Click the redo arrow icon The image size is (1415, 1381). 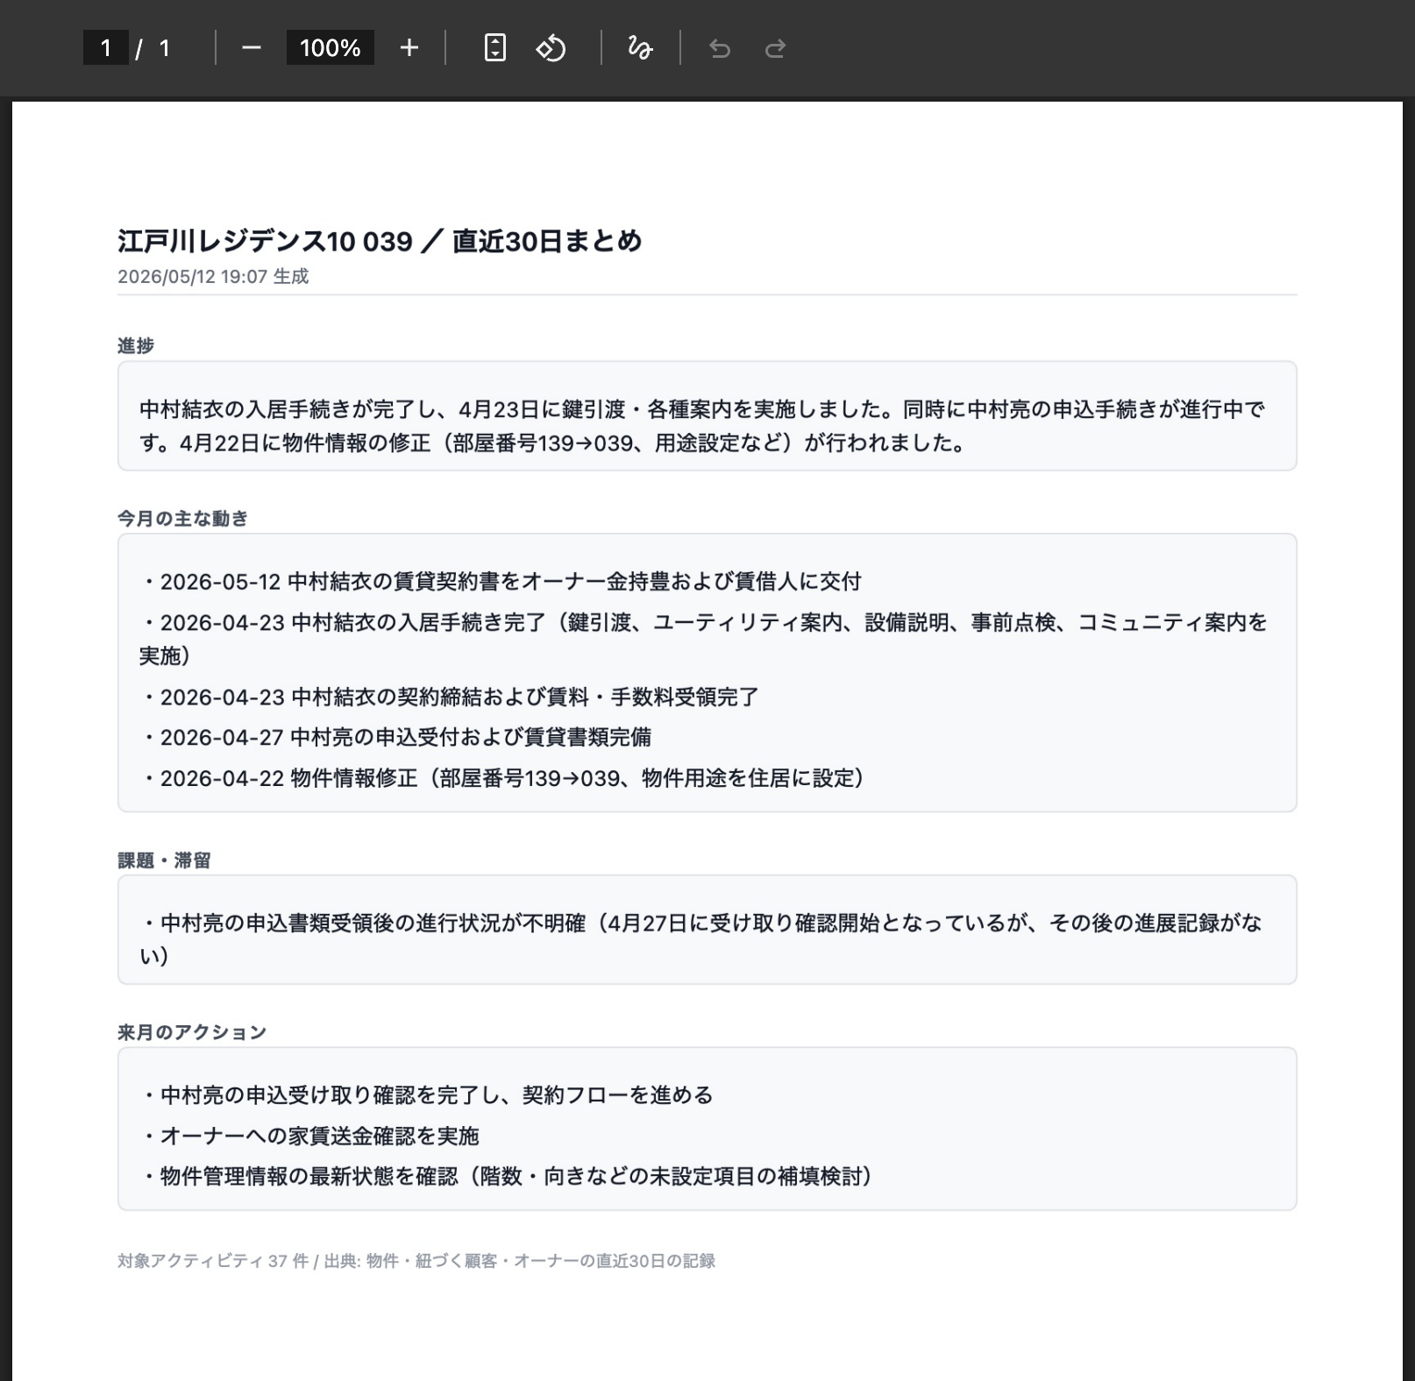click(x=775, y=48)
